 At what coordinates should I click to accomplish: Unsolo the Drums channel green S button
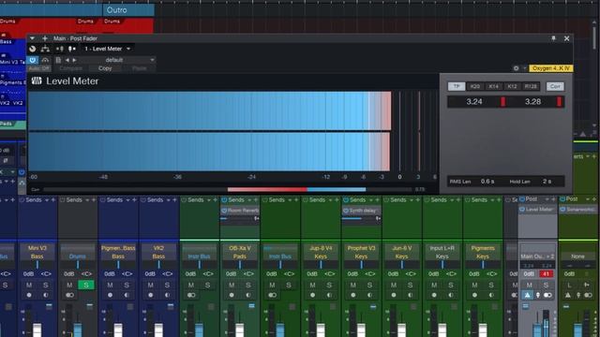point(86,285)
